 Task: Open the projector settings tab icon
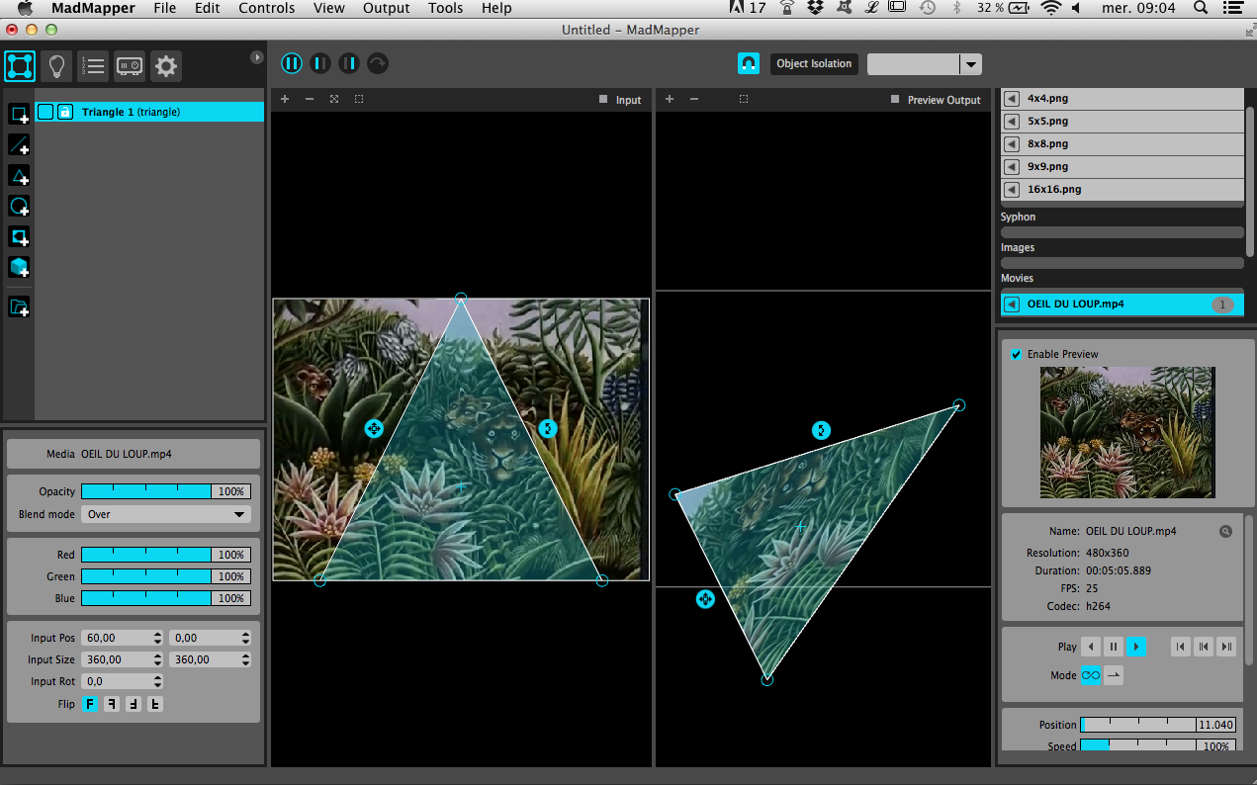click(x=130, y=66)
